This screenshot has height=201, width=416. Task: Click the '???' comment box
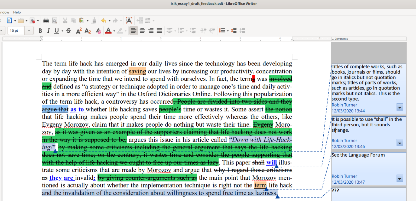[x=369, y=195]
